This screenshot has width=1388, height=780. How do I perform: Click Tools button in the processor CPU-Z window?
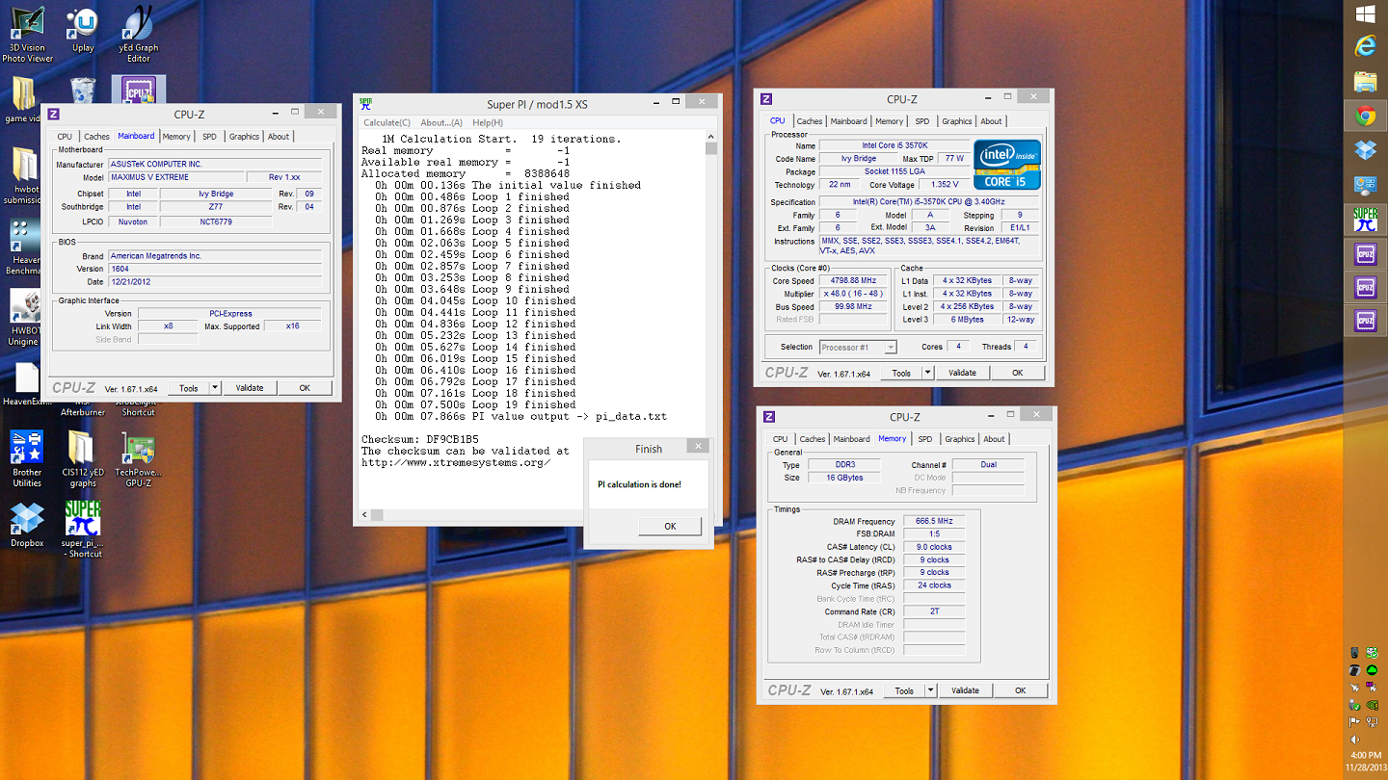(901, 373)
